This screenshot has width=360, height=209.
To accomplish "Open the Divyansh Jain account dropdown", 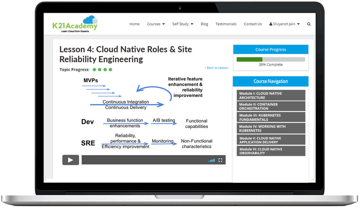I will click(x=284, y=24).
